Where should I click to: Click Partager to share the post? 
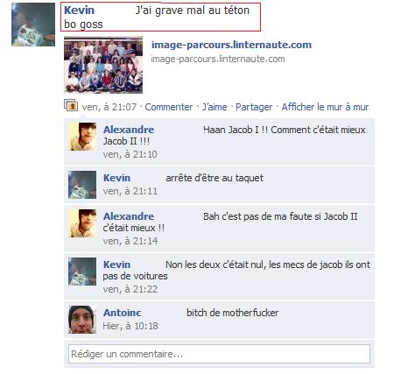[x=254, y=107]
